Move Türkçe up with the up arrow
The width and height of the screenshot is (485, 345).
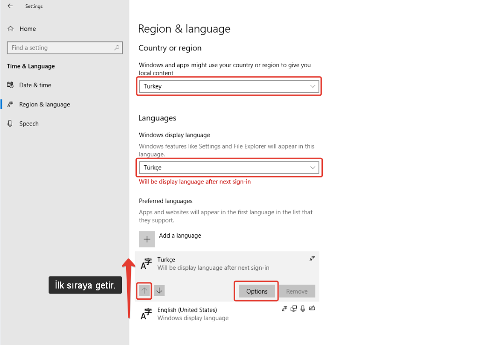pyautogui.click(x=144, y=290)
